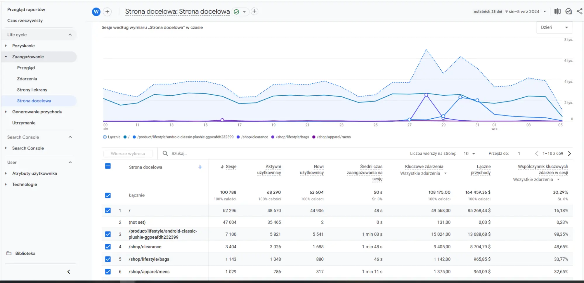Open the Utrzymanie report

tap(24, 123)
